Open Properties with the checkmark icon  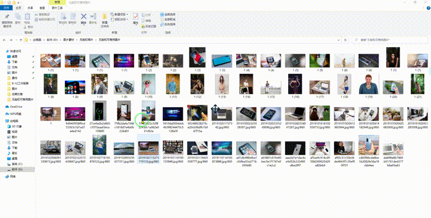tap(136, 16)
